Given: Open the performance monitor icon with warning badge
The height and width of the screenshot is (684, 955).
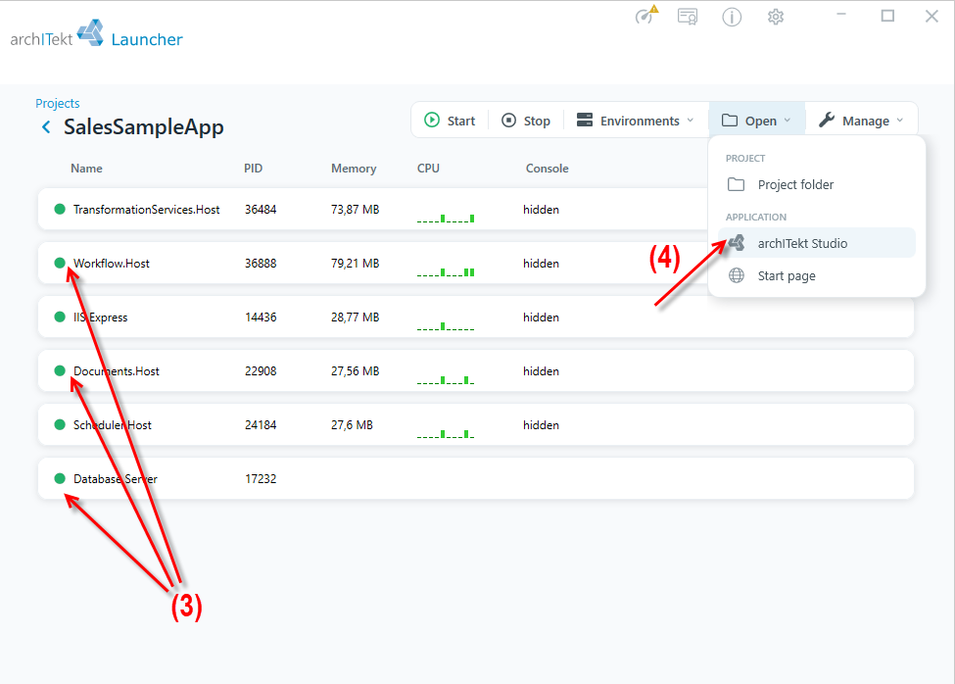Looking at the screenshot, I should click(646, 15).
